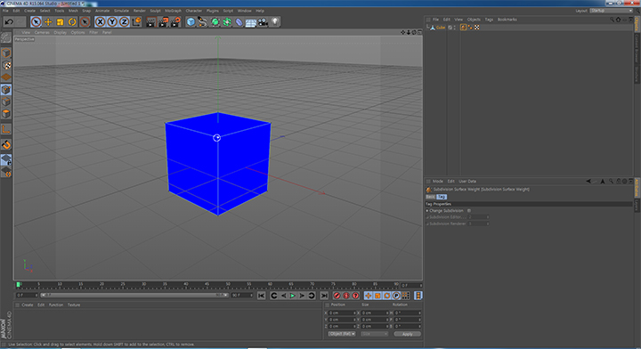Open Object Manager Bookmarks menu
Screen dimensions: 641x349
[x=507, y=20]
